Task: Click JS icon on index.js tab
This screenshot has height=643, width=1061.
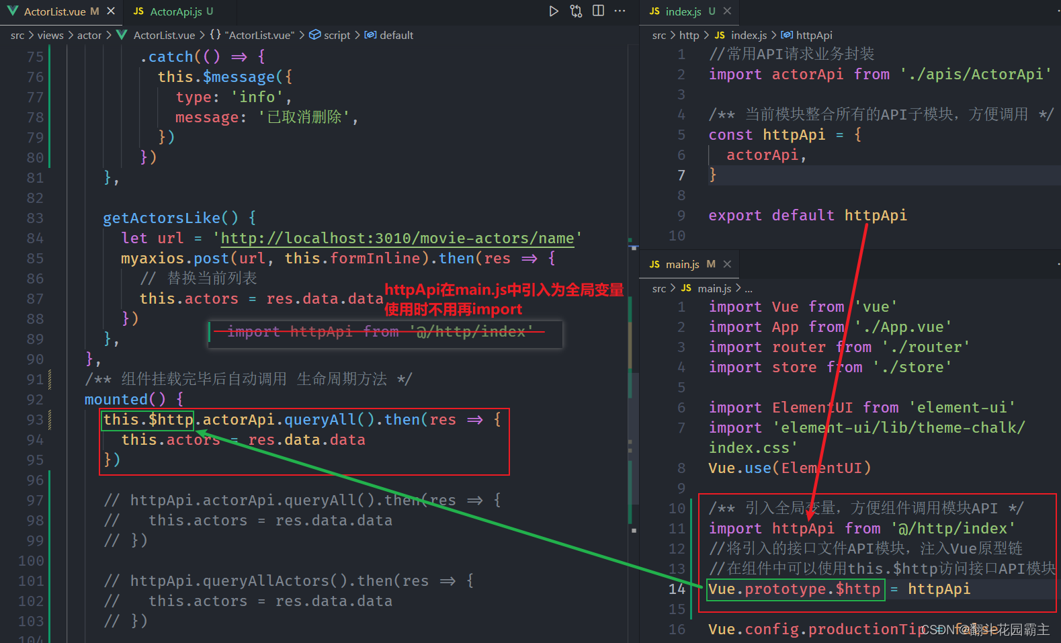Action: [654, 11]
